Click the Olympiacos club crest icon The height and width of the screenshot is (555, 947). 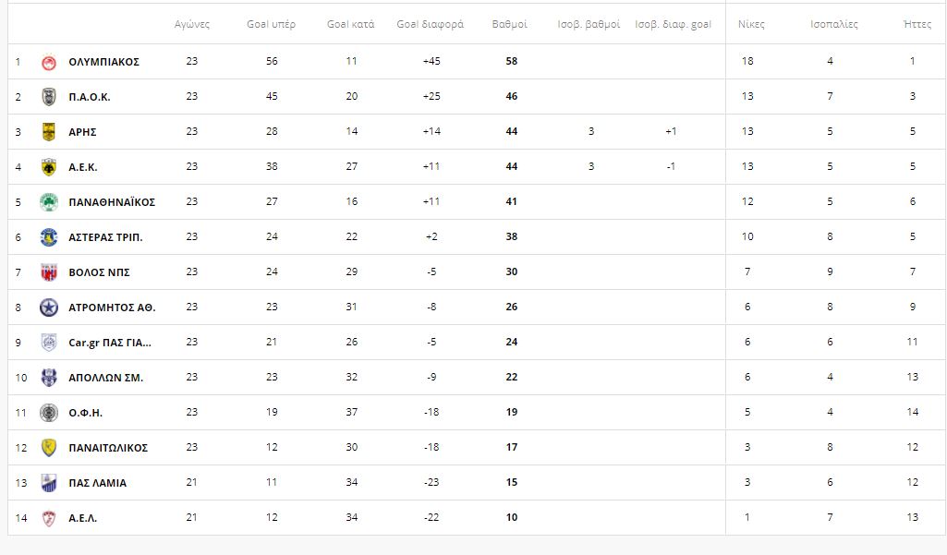pos(49,62)
